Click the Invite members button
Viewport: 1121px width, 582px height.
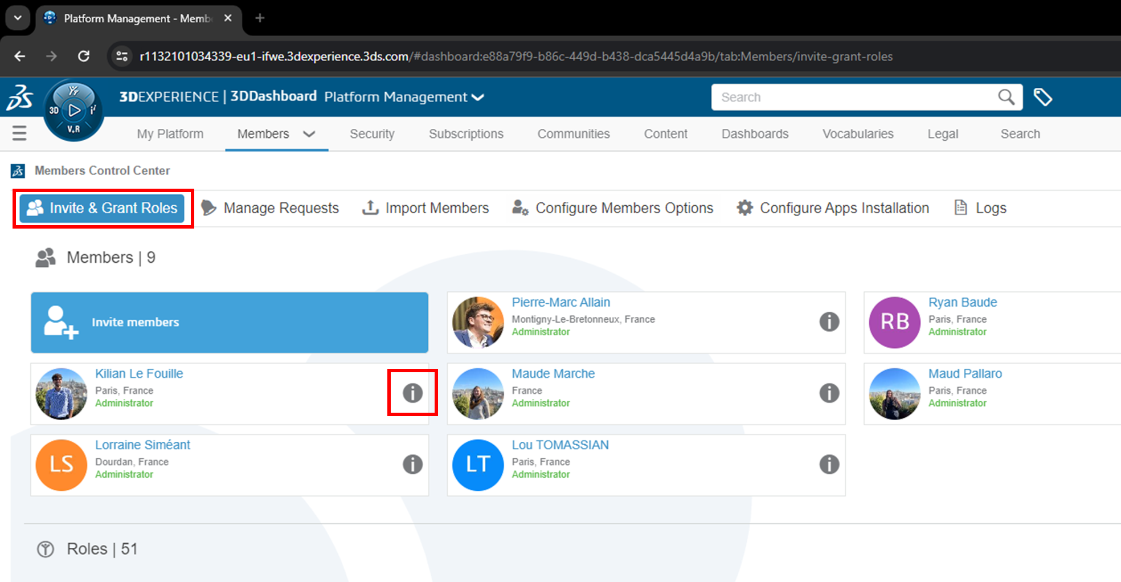click(x=230, y=323)
